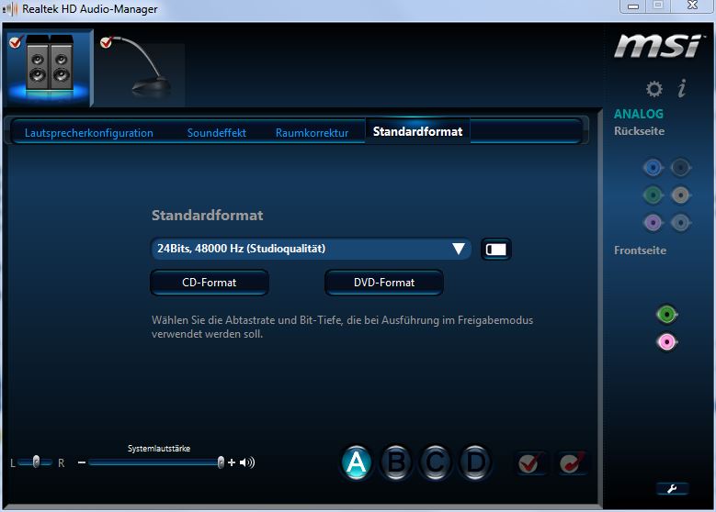Click the Realtek icon in title bar
The width and height of the screenshot is (716, 512).
9,8
